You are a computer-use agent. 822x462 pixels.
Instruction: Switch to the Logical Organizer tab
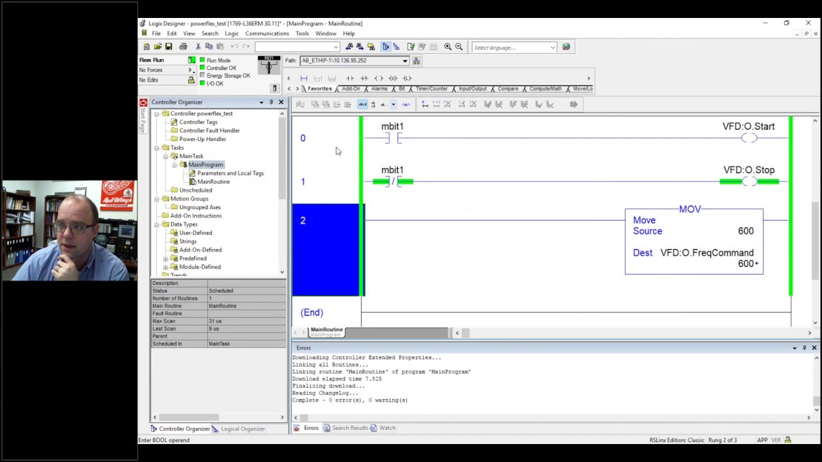[239, 429]
